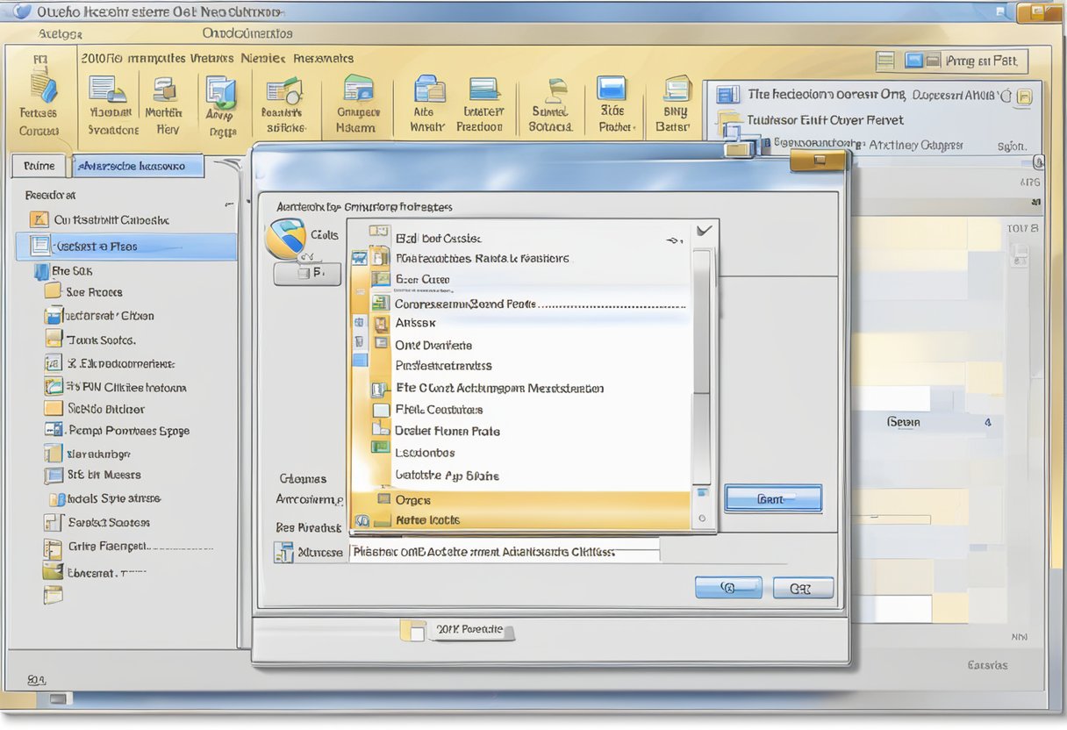Toggle the small checkbox beside Orgers list item
1067x730 pixels.
coord(383,499)
